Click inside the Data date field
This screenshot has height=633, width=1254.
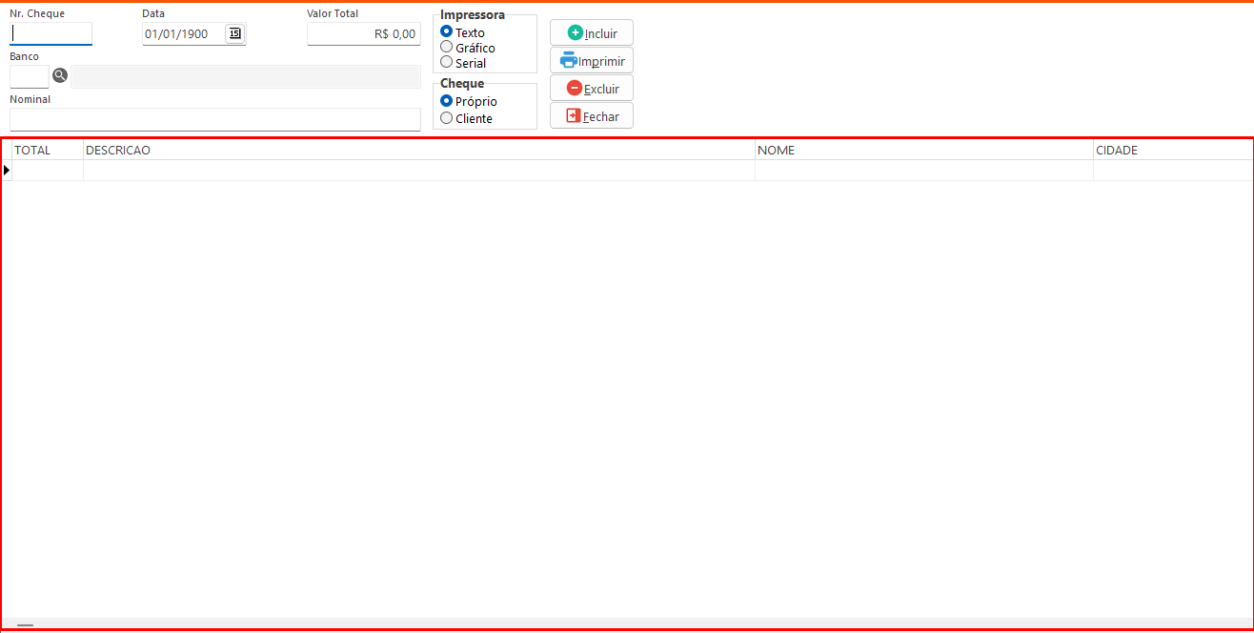(183, 34)
